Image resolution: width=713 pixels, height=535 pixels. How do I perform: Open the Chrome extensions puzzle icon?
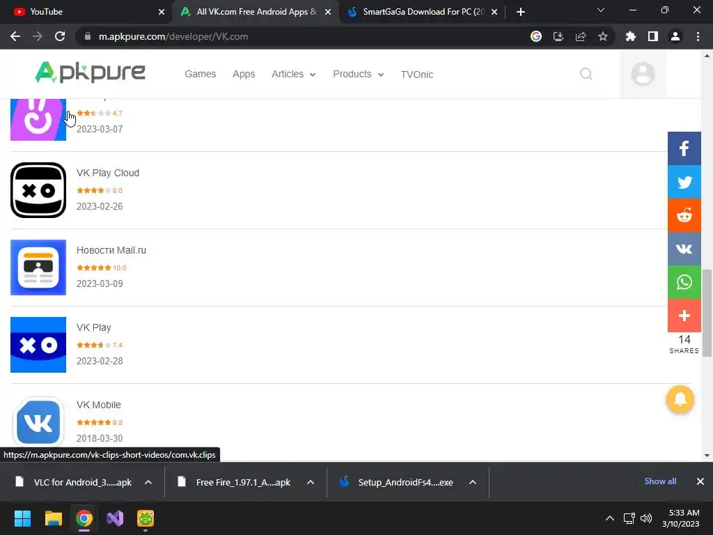point(630,36)
